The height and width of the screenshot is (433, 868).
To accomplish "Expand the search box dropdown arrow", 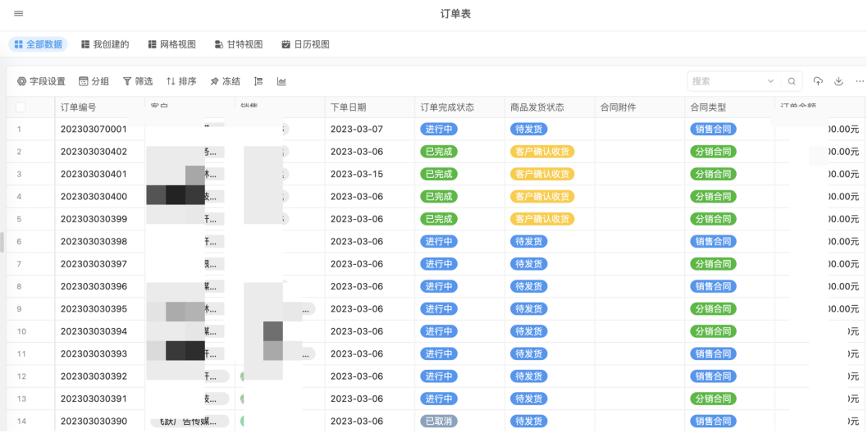I will (770, 81).
